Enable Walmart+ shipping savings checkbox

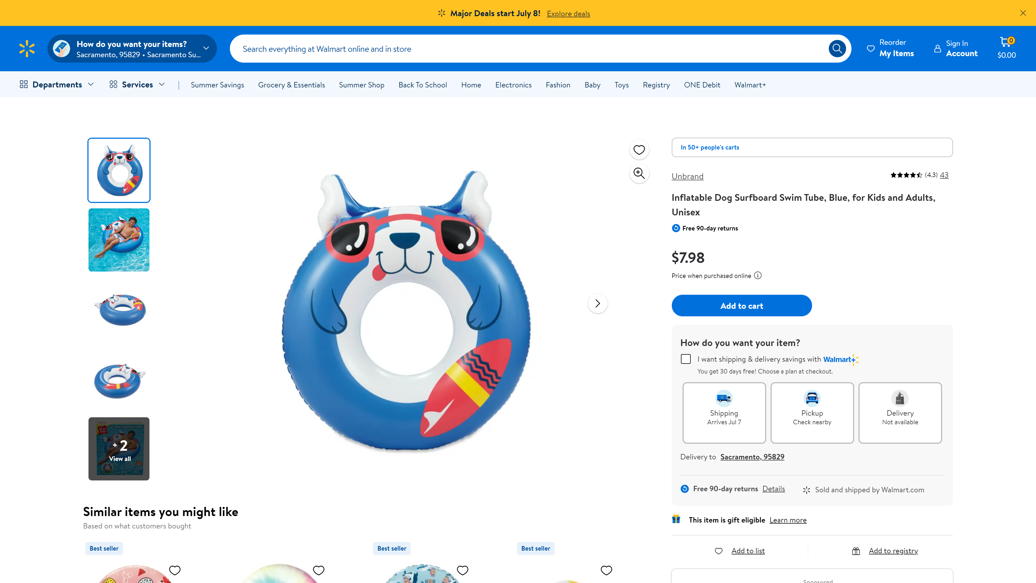tap(686, 359)
